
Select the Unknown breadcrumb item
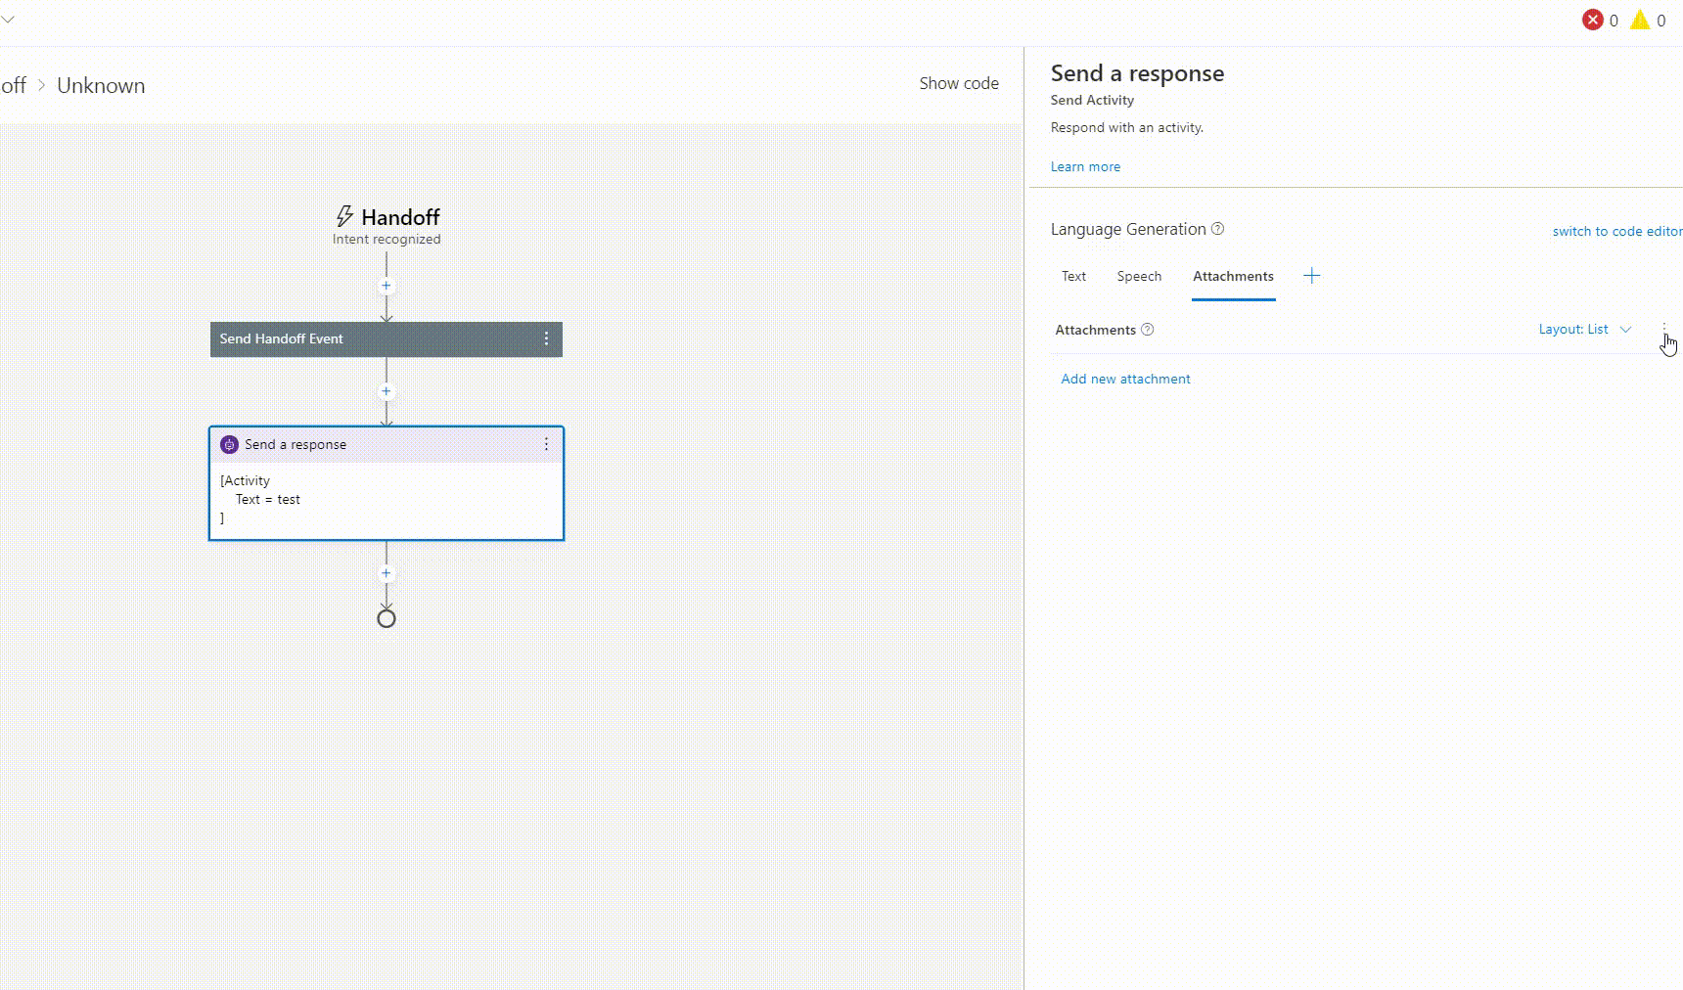tap(101, 85)
